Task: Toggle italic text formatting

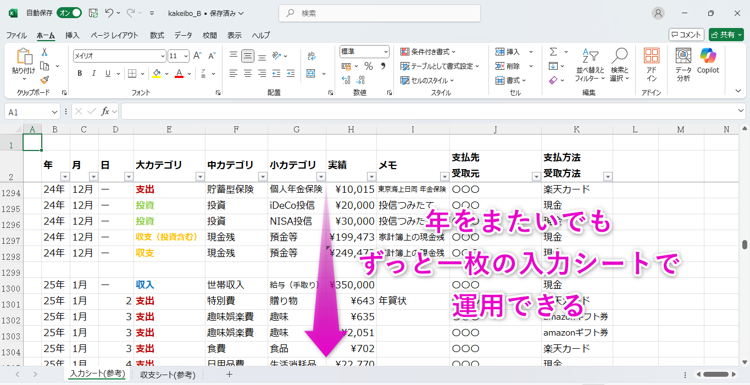Action: [x=94, y=74]
